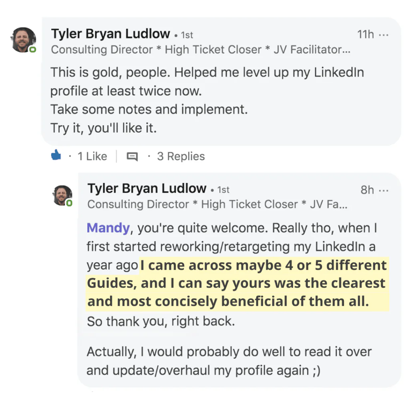Click the 8h timestamp on the reply

[x=367, y=190]
